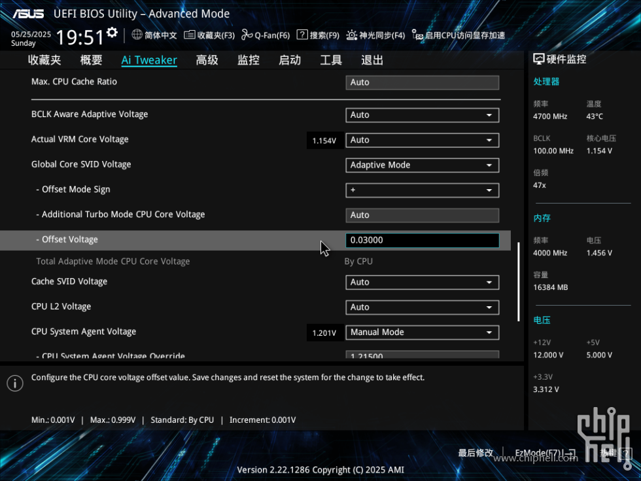
Task: Click the 1.201V reading beside System Agent Voltage
Action: [x=324, y=333]
